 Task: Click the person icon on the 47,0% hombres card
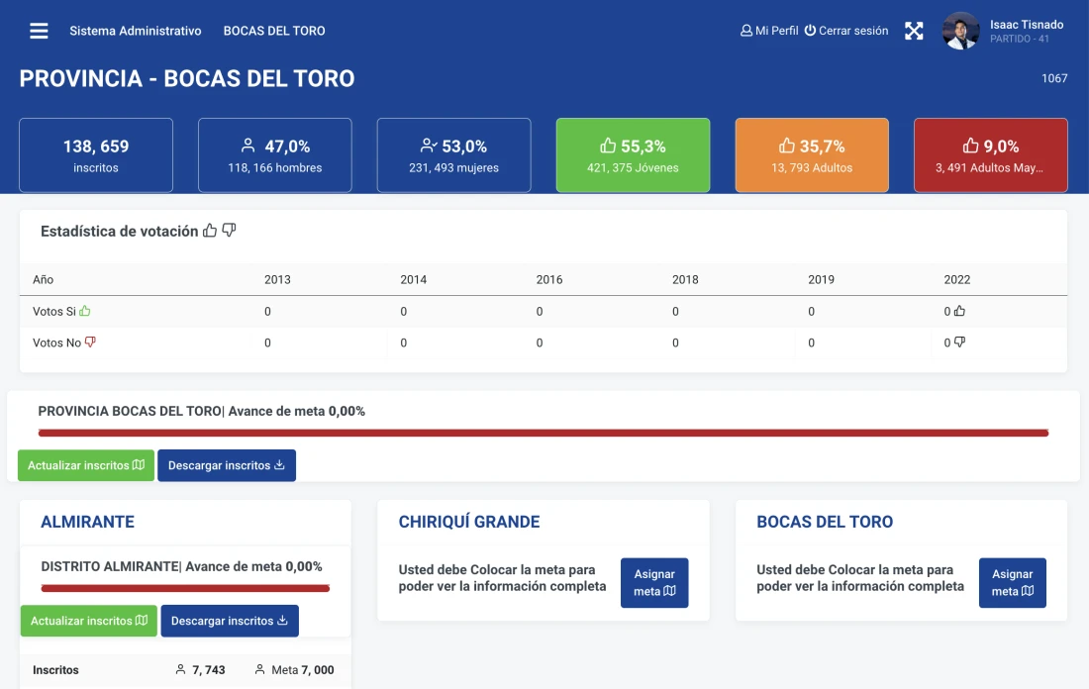(x=247, y=146)
